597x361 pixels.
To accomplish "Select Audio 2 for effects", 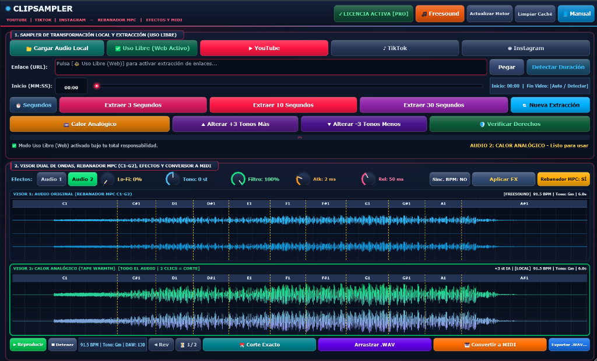I will click(83, 179).
